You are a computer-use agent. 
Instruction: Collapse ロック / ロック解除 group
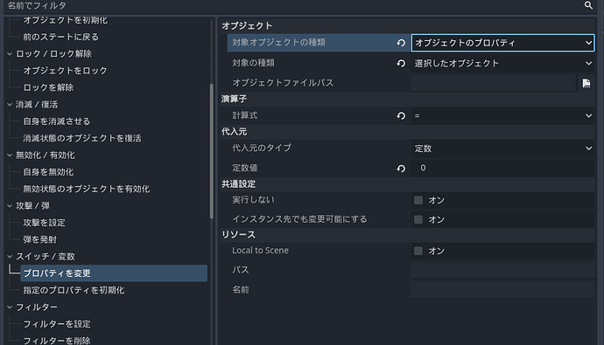[x=10, y=54]
